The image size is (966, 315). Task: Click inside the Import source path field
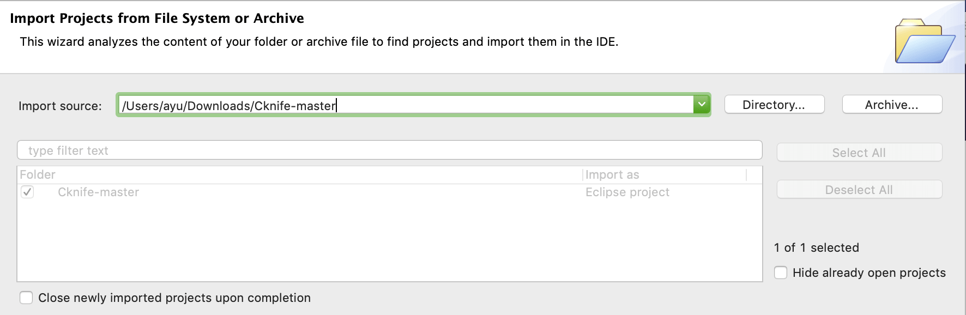(406, 105)
